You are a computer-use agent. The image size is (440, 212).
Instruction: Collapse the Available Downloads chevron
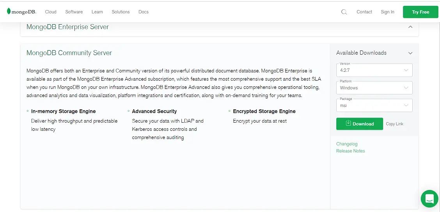[410, 53]
